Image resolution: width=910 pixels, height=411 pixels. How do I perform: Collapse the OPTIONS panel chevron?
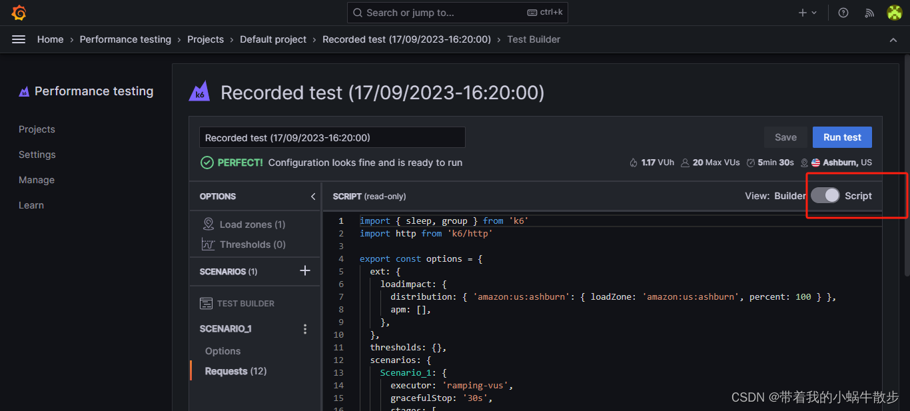click(x=313, y=197)
